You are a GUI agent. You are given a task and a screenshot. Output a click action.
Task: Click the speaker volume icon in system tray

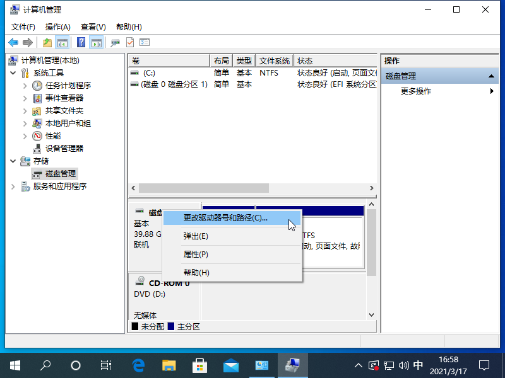tap(403, 365)
